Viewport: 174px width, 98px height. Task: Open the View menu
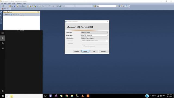(9, 4)
